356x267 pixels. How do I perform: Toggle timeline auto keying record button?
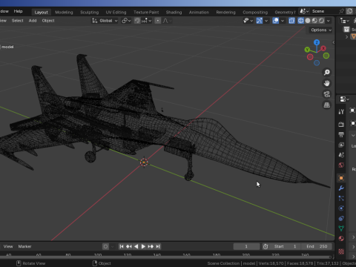point(105,246)
